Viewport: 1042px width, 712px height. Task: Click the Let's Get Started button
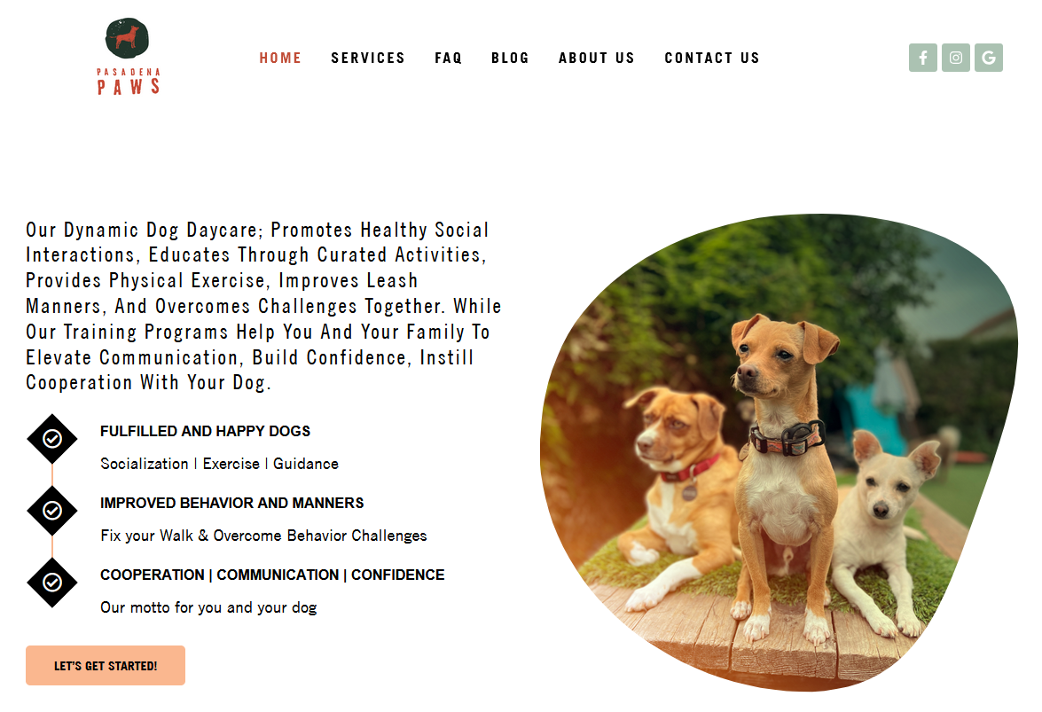[x=106, y=666]
